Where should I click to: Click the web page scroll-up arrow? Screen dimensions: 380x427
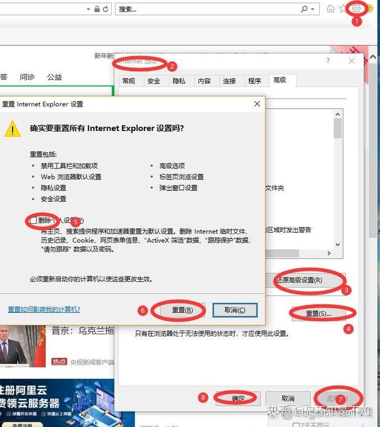pos(373,57)
